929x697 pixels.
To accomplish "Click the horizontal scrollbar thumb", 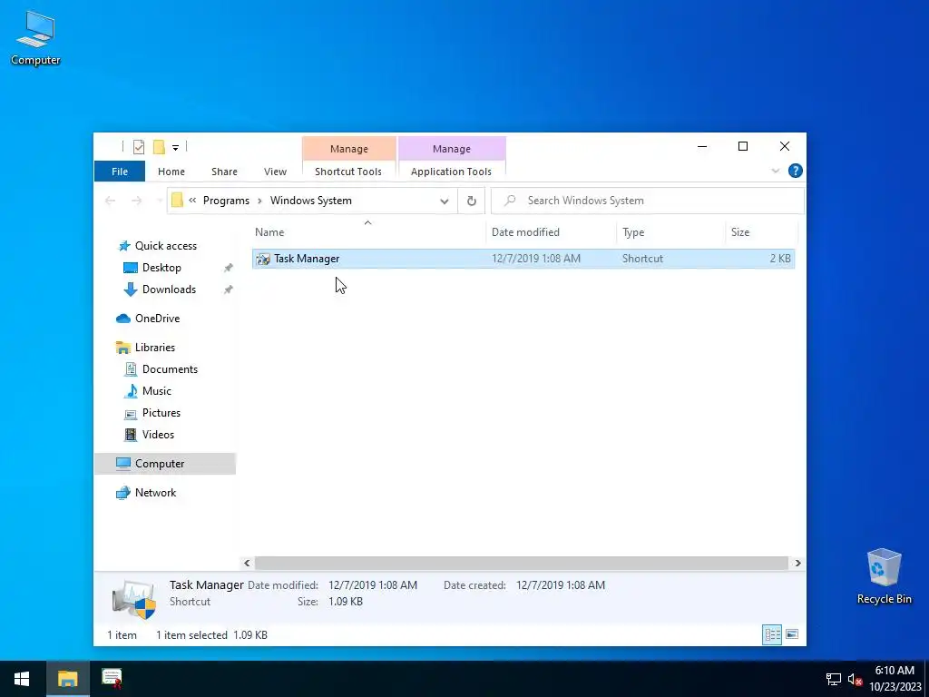I will [522, 563].
